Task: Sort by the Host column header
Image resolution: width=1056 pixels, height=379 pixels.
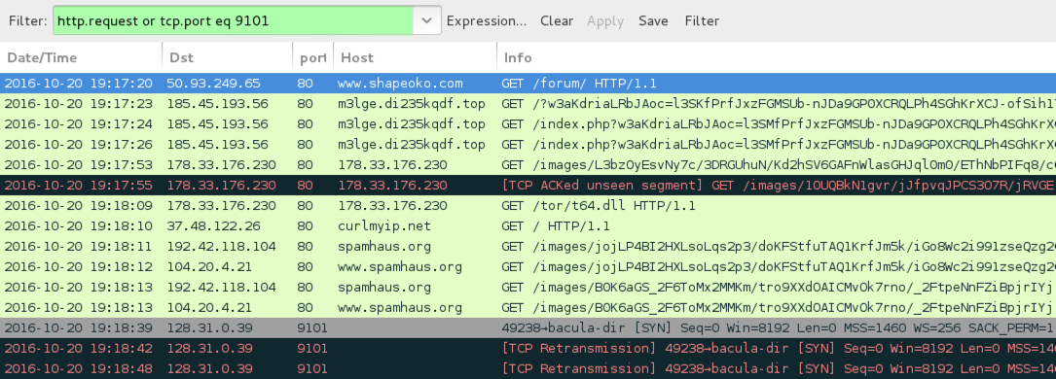Action: pyautogui.click(x=415, y=57)
